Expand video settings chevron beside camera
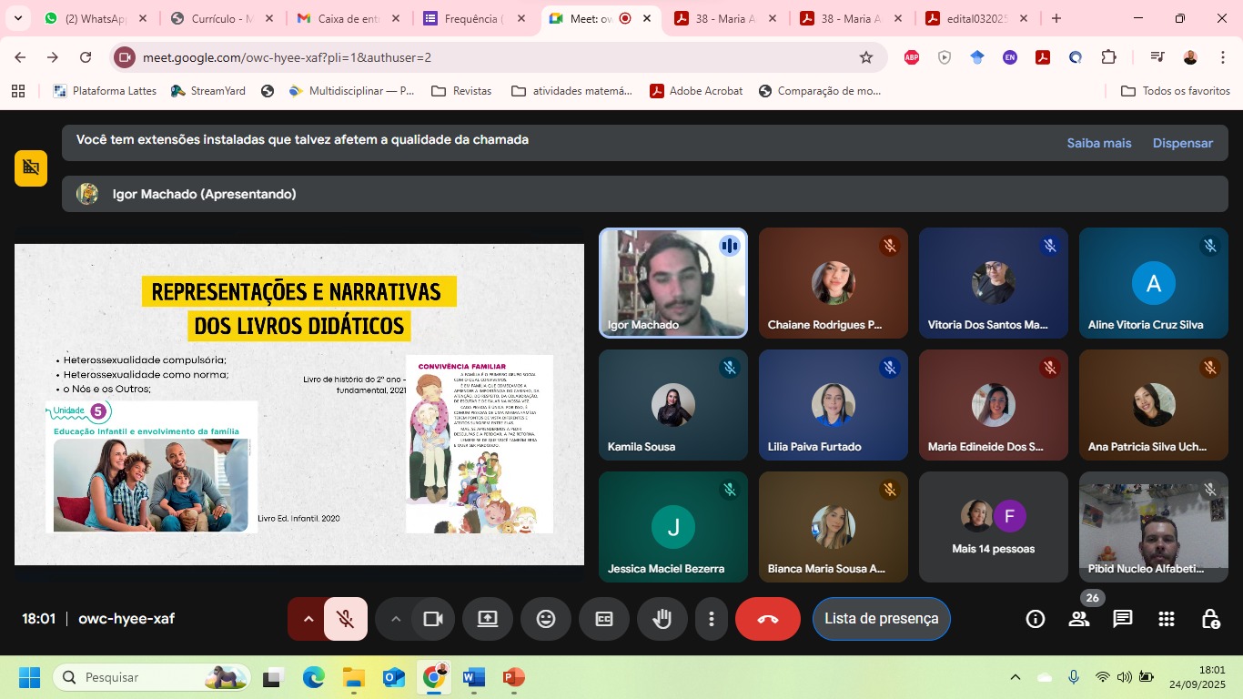Image resolution: width=1243 pixels, height=699 pixels. click(x=395, y=619)
